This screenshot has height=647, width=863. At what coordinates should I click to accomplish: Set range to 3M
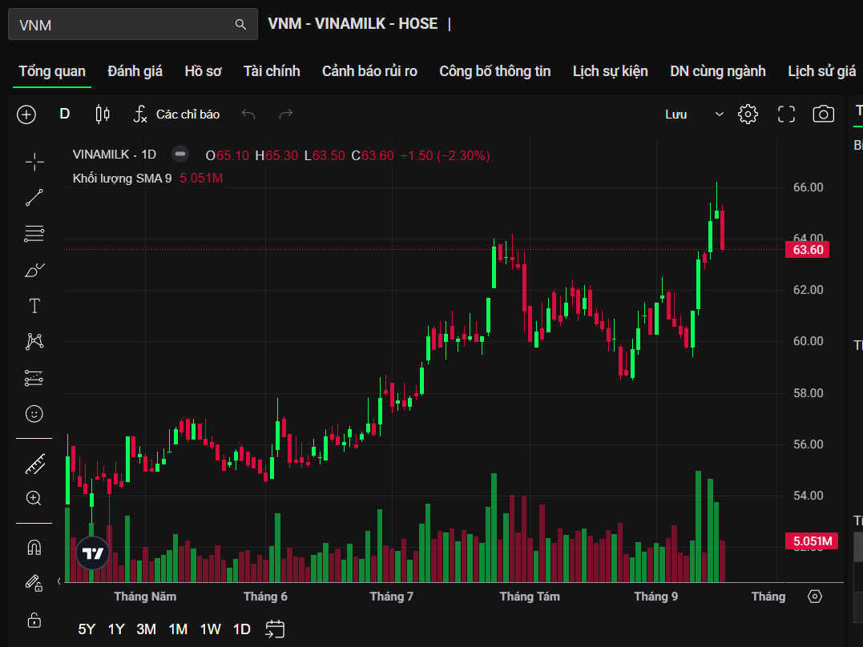[147, 629]
